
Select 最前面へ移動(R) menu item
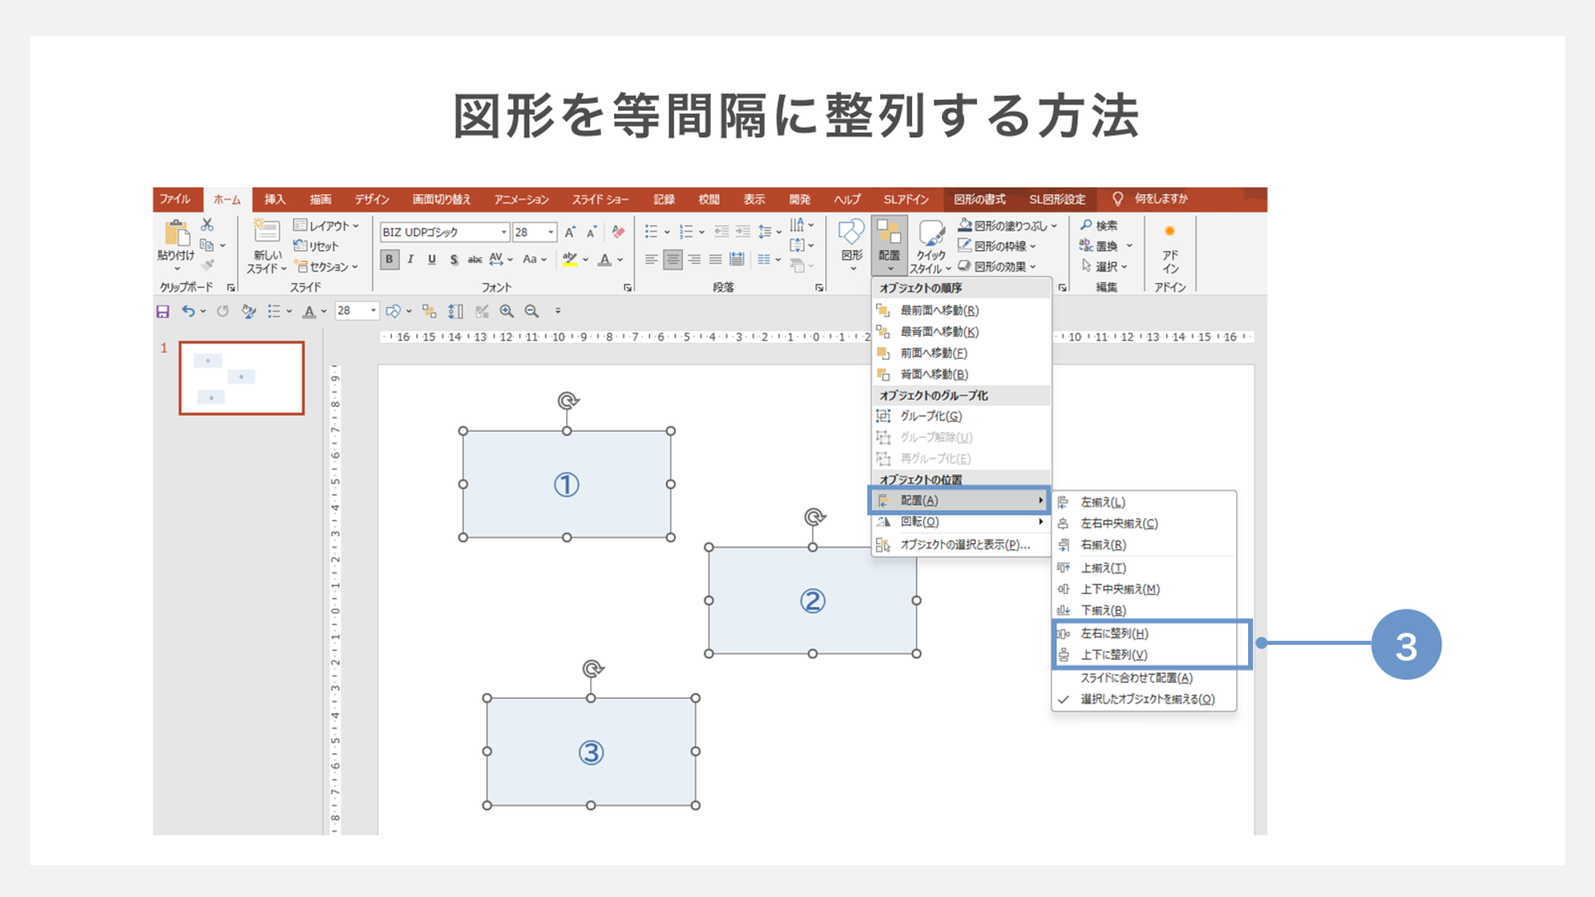(x=961, y=310)
